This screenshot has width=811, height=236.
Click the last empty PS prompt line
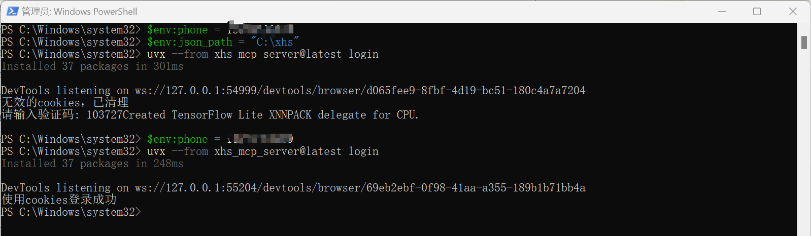[x=71, y=212]
